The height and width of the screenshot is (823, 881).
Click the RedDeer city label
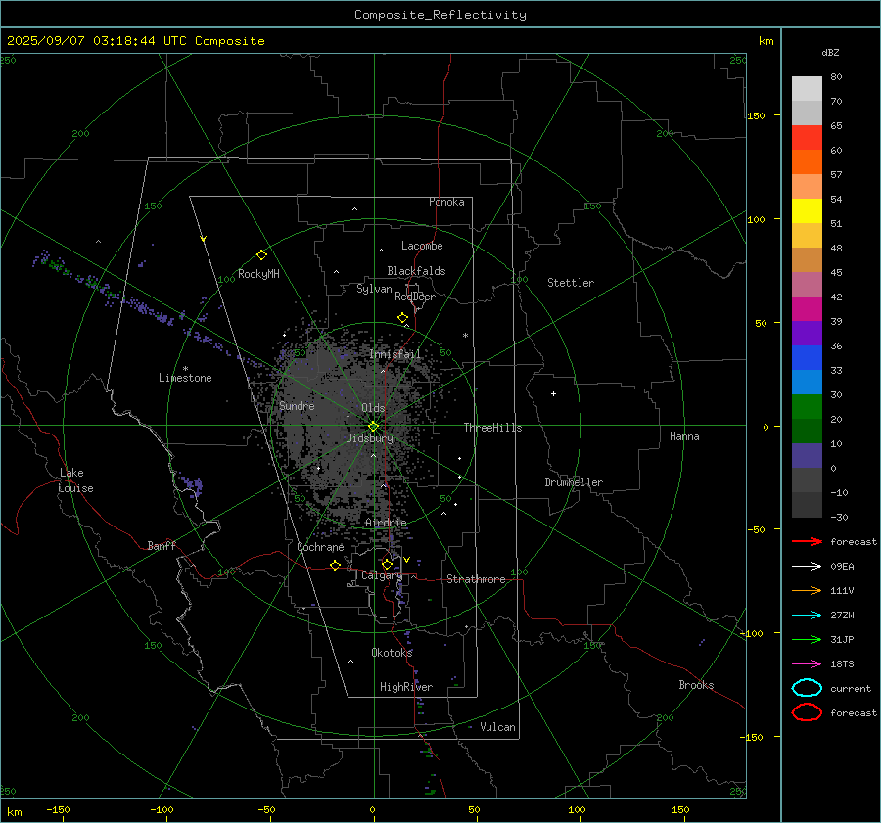(x=415, y=297)
